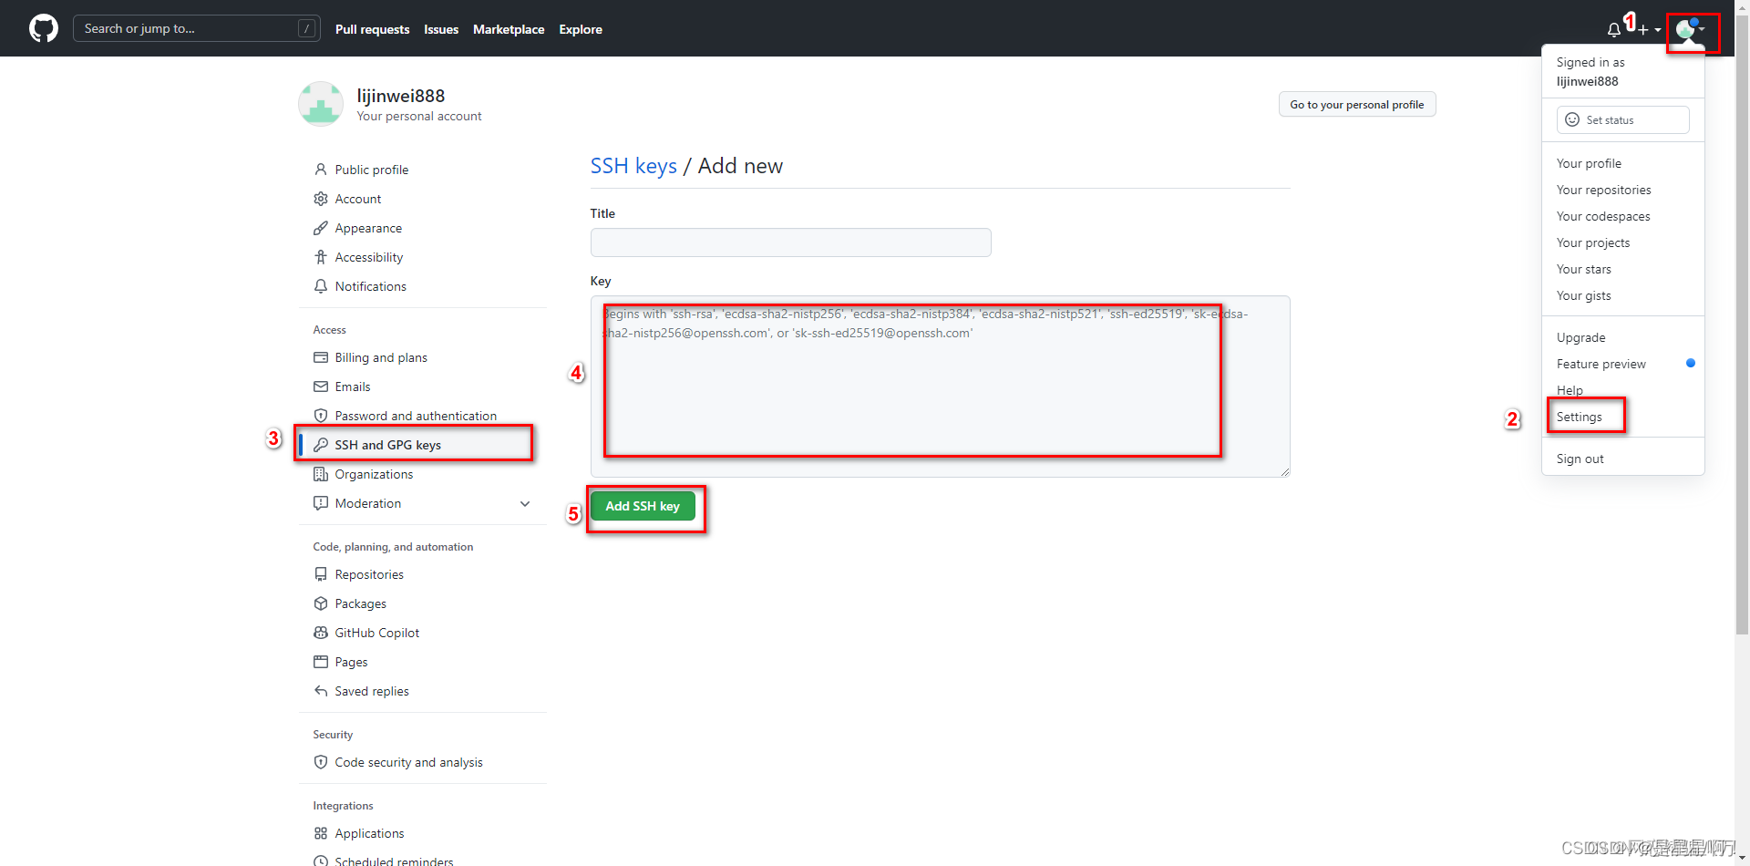
Task: Click the Saved replies arrow icon
Action: point(321,691)
